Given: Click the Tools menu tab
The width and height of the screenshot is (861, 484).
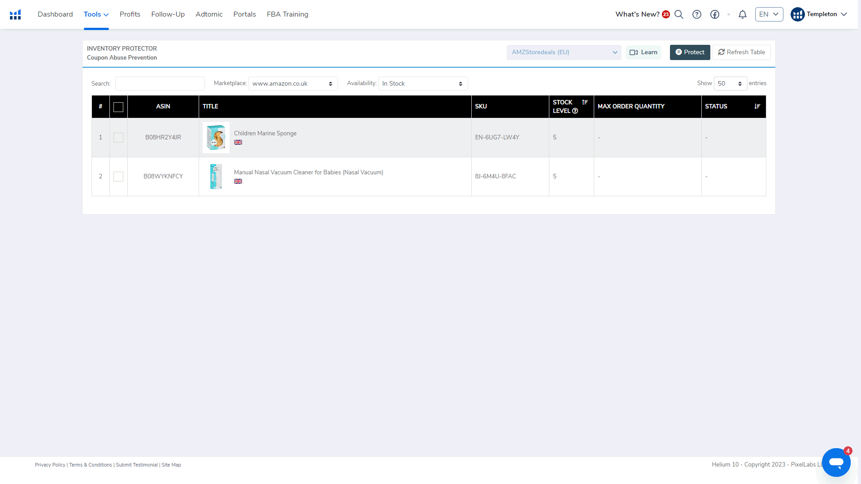Looking at the screenshot, I should [96, 14].
